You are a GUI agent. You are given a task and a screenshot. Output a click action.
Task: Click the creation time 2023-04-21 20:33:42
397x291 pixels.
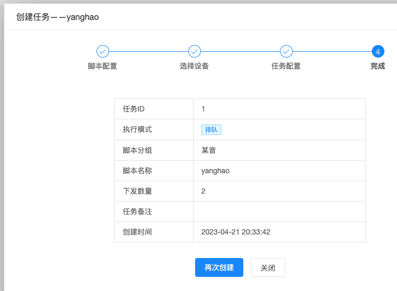[x=235, y=232]
